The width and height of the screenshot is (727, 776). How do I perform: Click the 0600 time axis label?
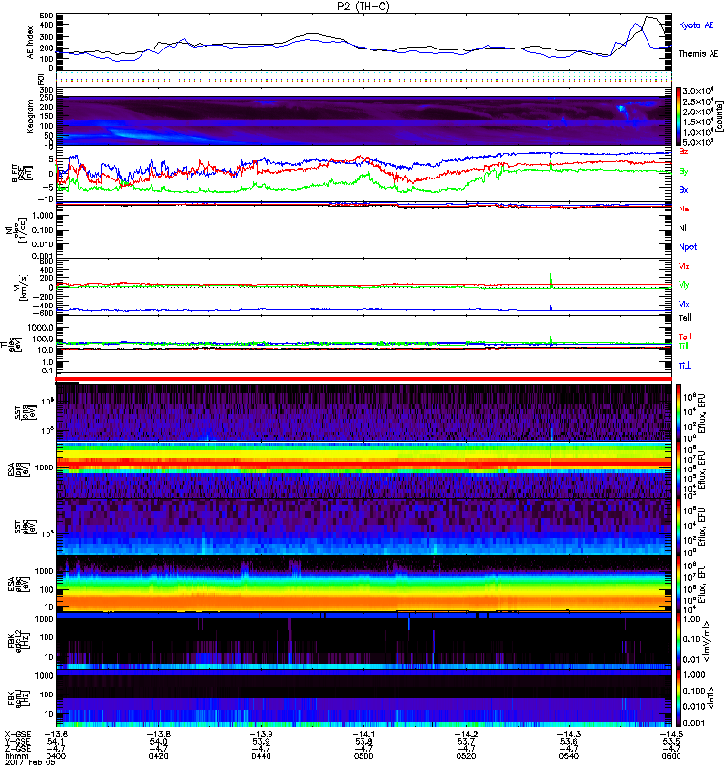tap(671, 756)
